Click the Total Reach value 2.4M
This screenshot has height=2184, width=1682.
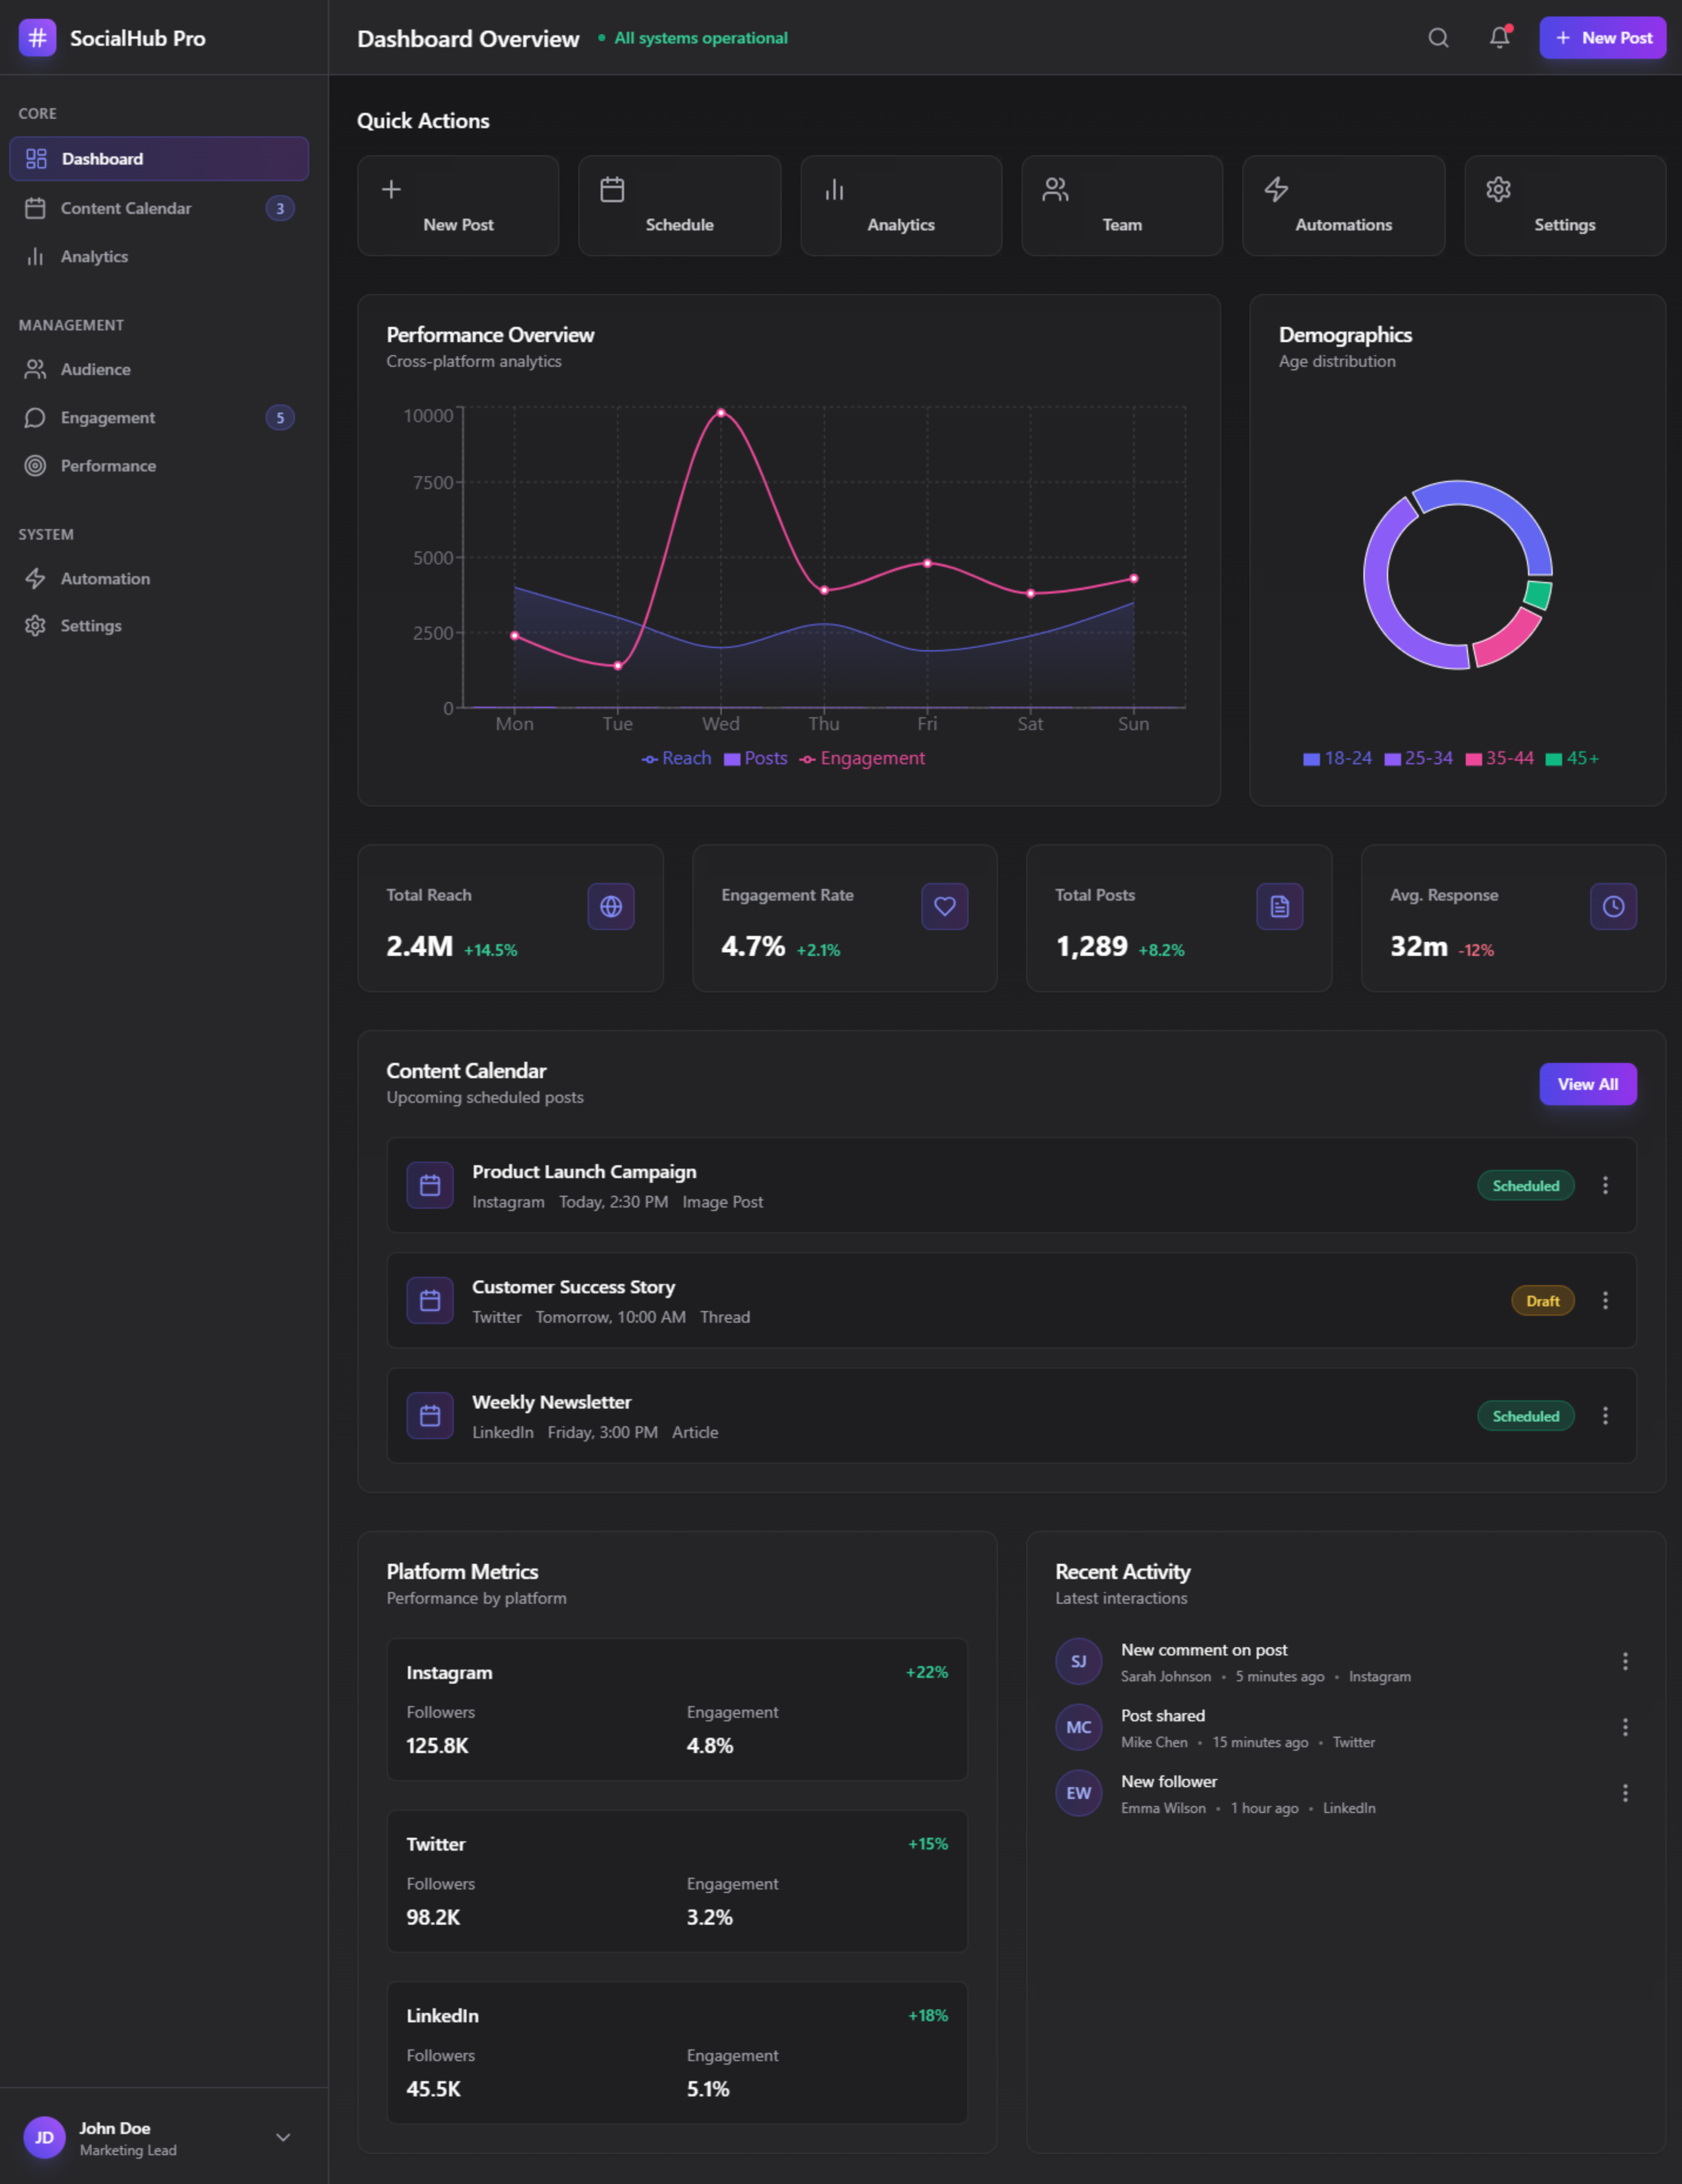420,946
